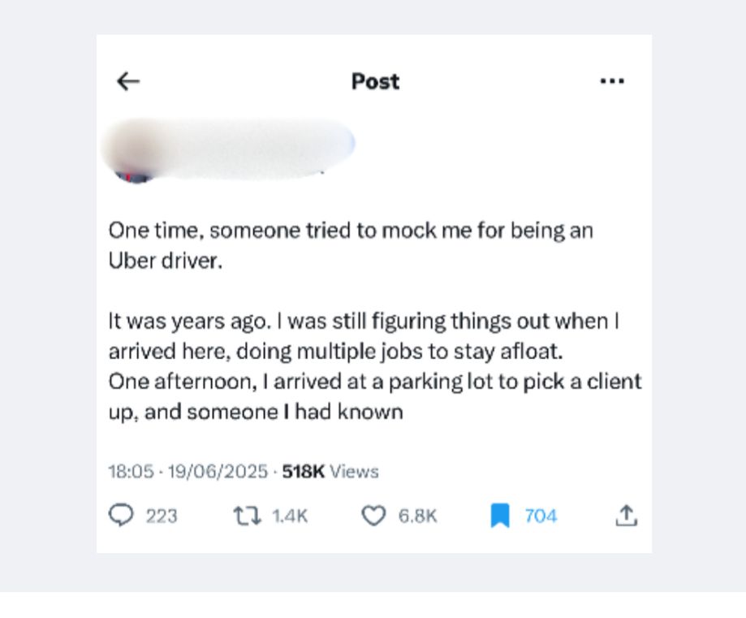The height and width of the screenshot is (618, 746).
Task: Click the 704 bookmarks count
Action: point(541,516)
